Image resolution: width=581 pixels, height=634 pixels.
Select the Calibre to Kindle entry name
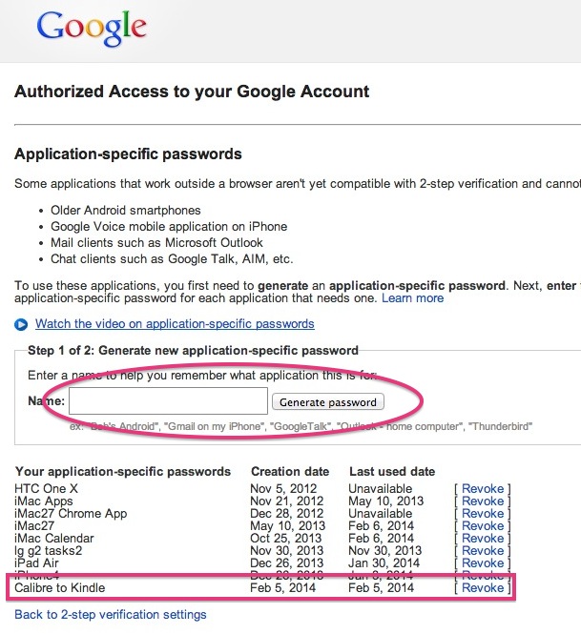pyautogui.click(x=60, y=588)
